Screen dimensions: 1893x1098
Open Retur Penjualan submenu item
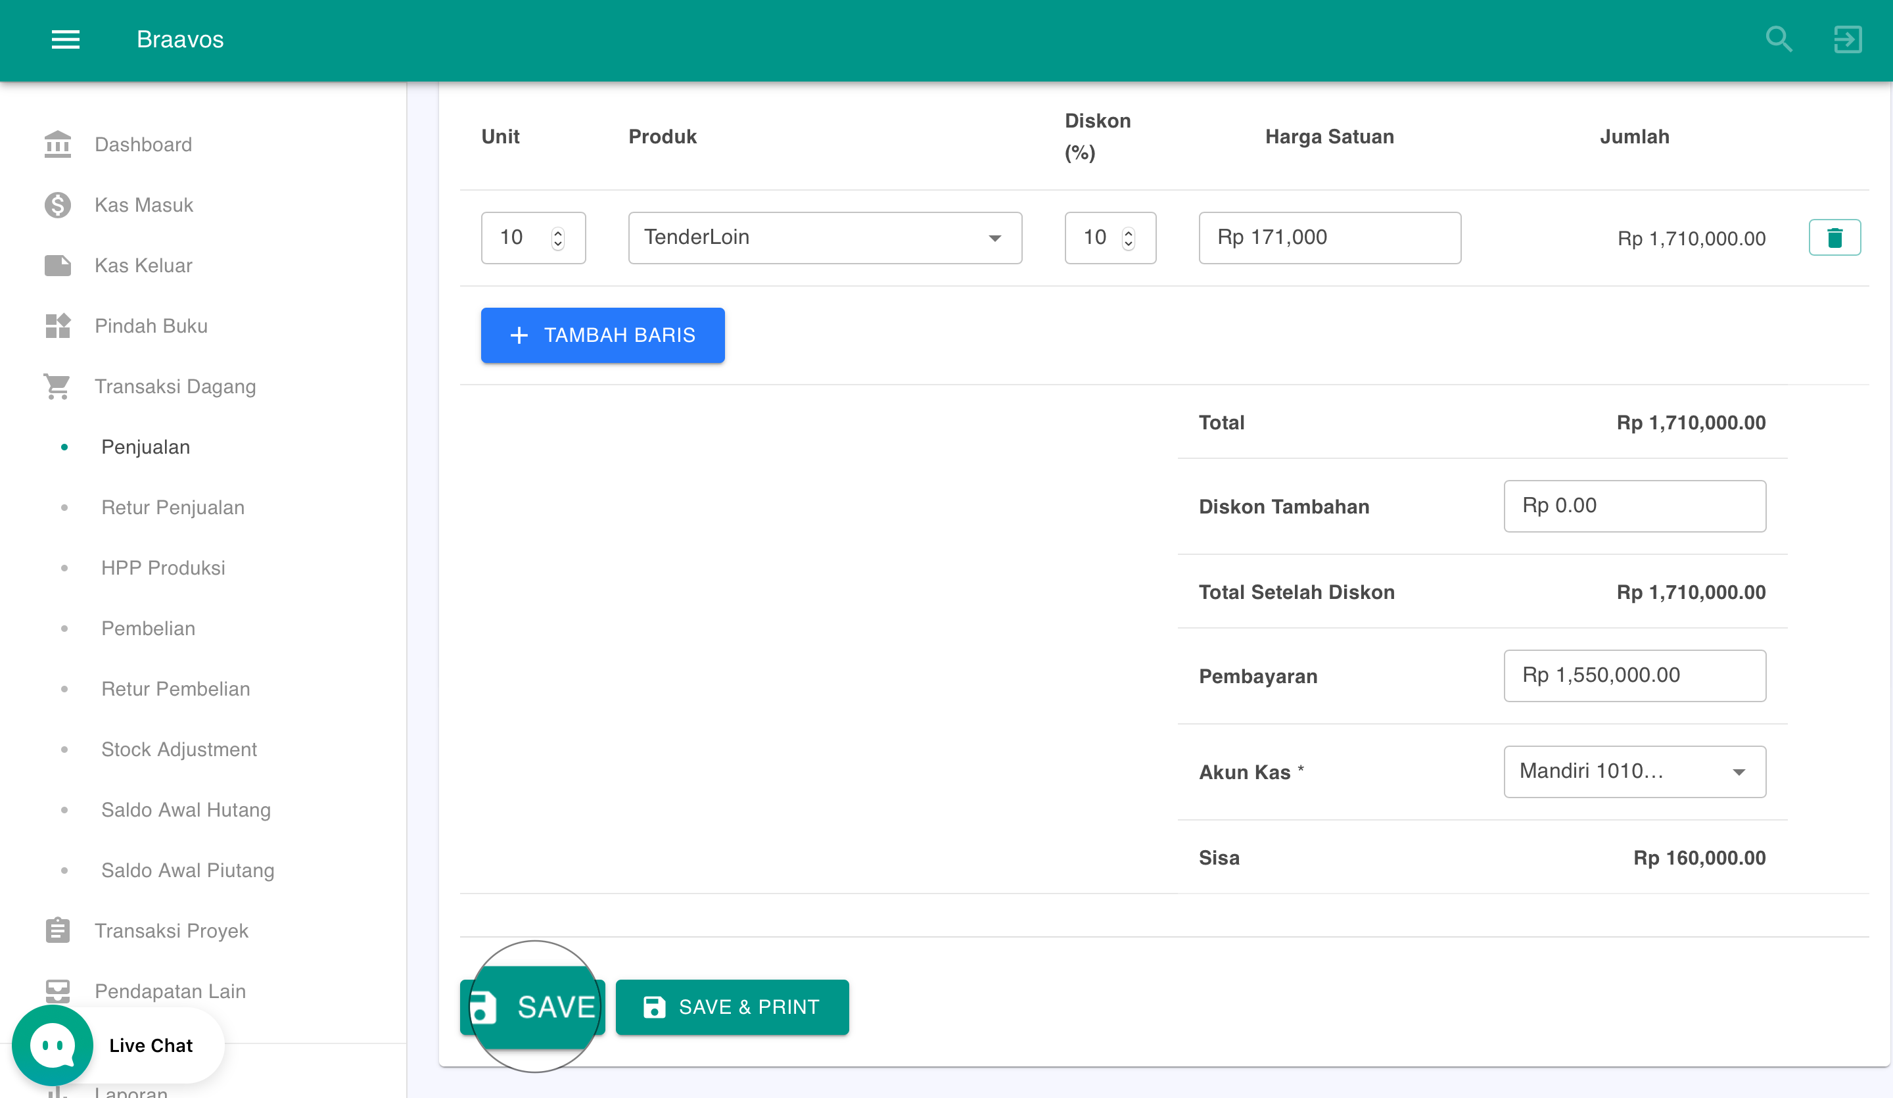click(x=173, y=508)
